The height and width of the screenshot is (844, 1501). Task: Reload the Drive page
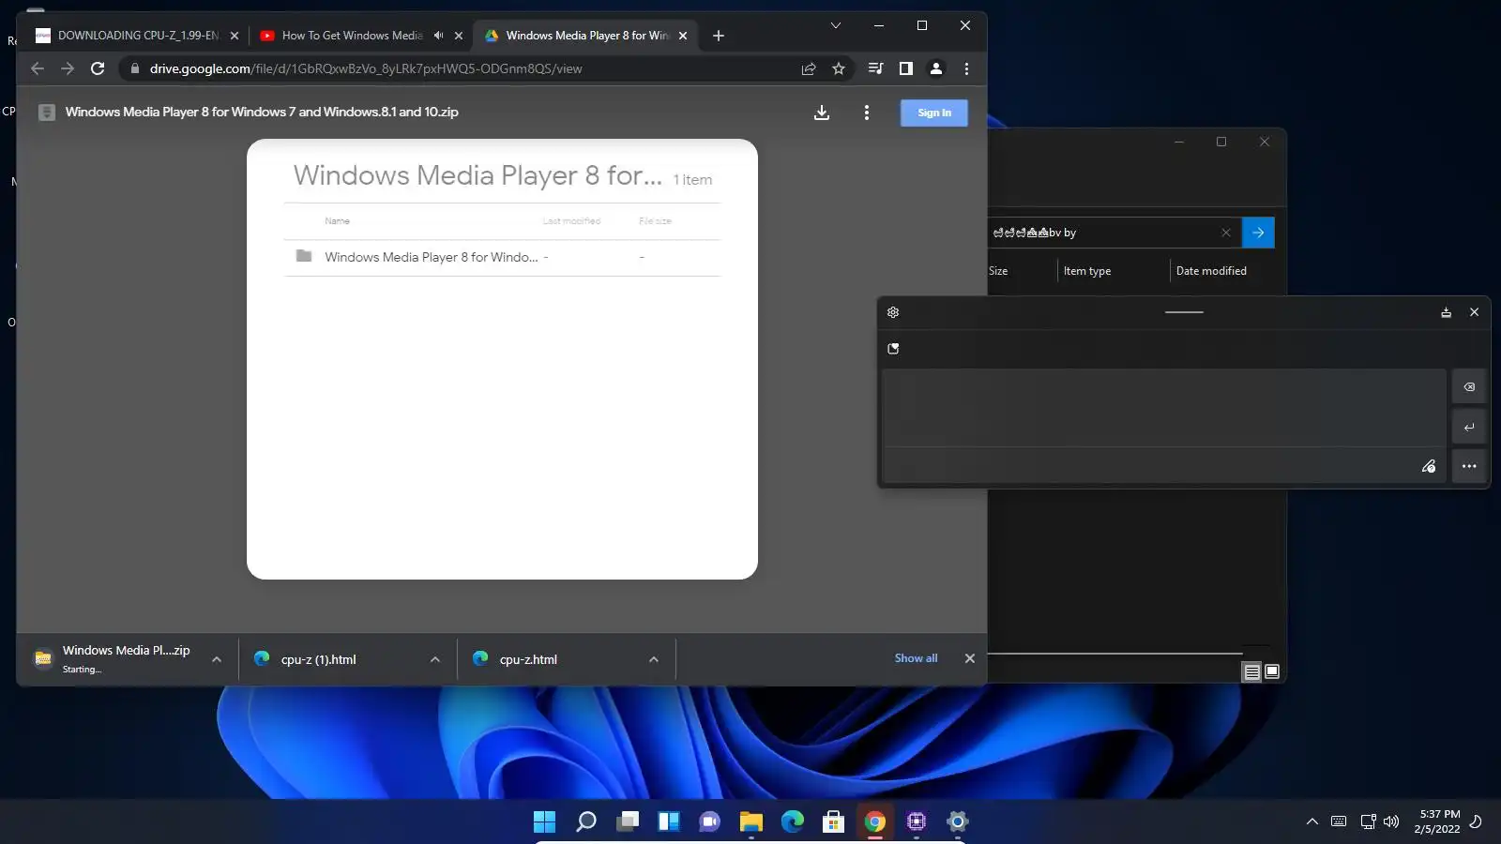pyautogui.click(x=98, y=68)
